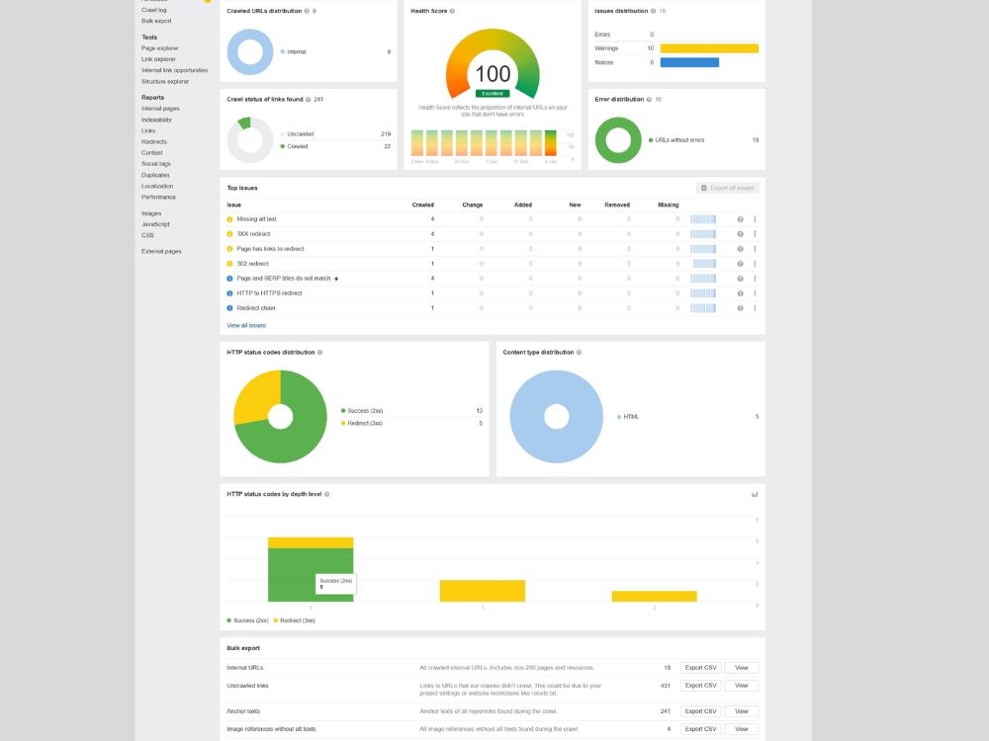Click yellow Warnings bar in Issues distribution

tap(709, 48)
